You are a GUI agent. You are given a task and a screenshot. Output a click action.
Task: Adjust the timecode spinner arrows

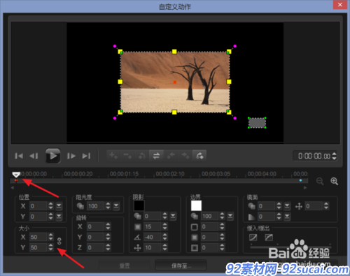[x=335, y=156]
